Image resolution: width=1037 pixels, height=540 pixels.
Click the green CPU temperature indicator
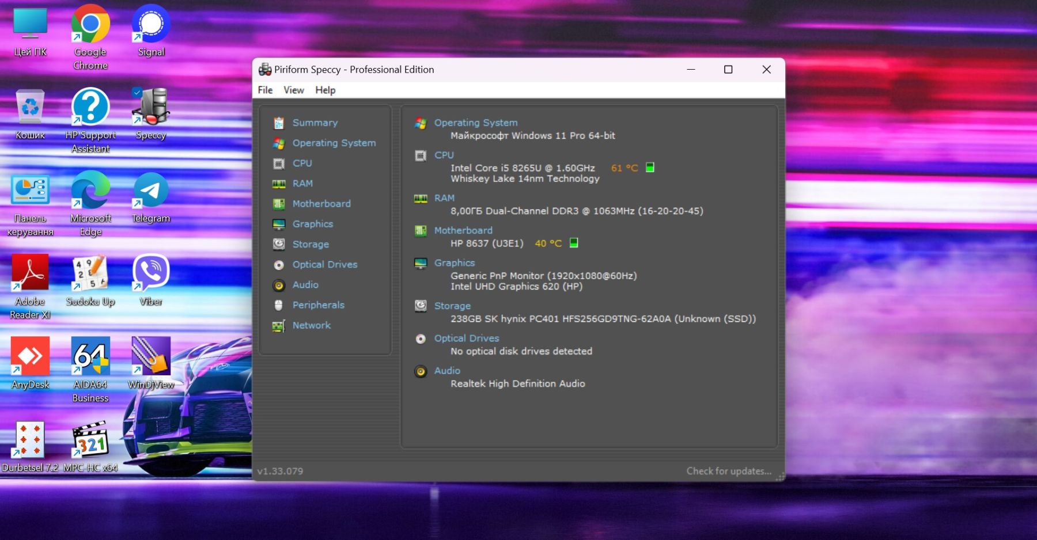(650, 168)
